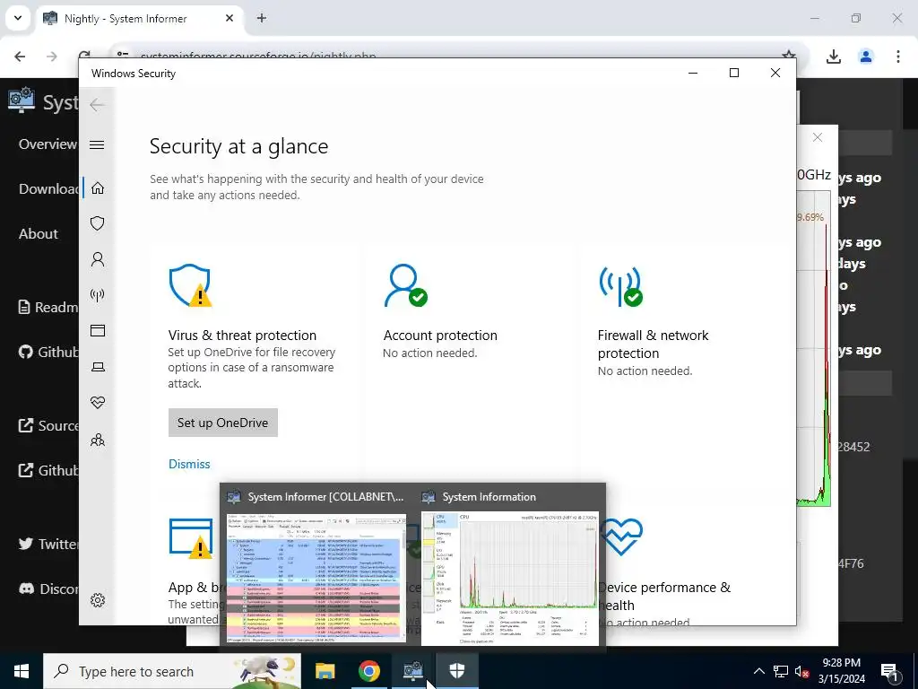918x689 pixels.
Task: Click the Set up OneDrive button
Action: [x=223, y=423]
